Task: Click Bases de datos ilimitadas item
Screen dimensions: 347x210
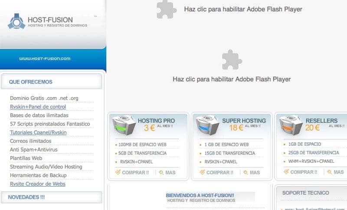Action: click(x=39, y=115)
